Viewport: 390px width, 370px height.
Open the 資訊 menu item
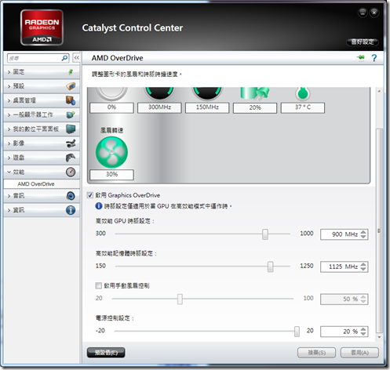tap(42, 210)
